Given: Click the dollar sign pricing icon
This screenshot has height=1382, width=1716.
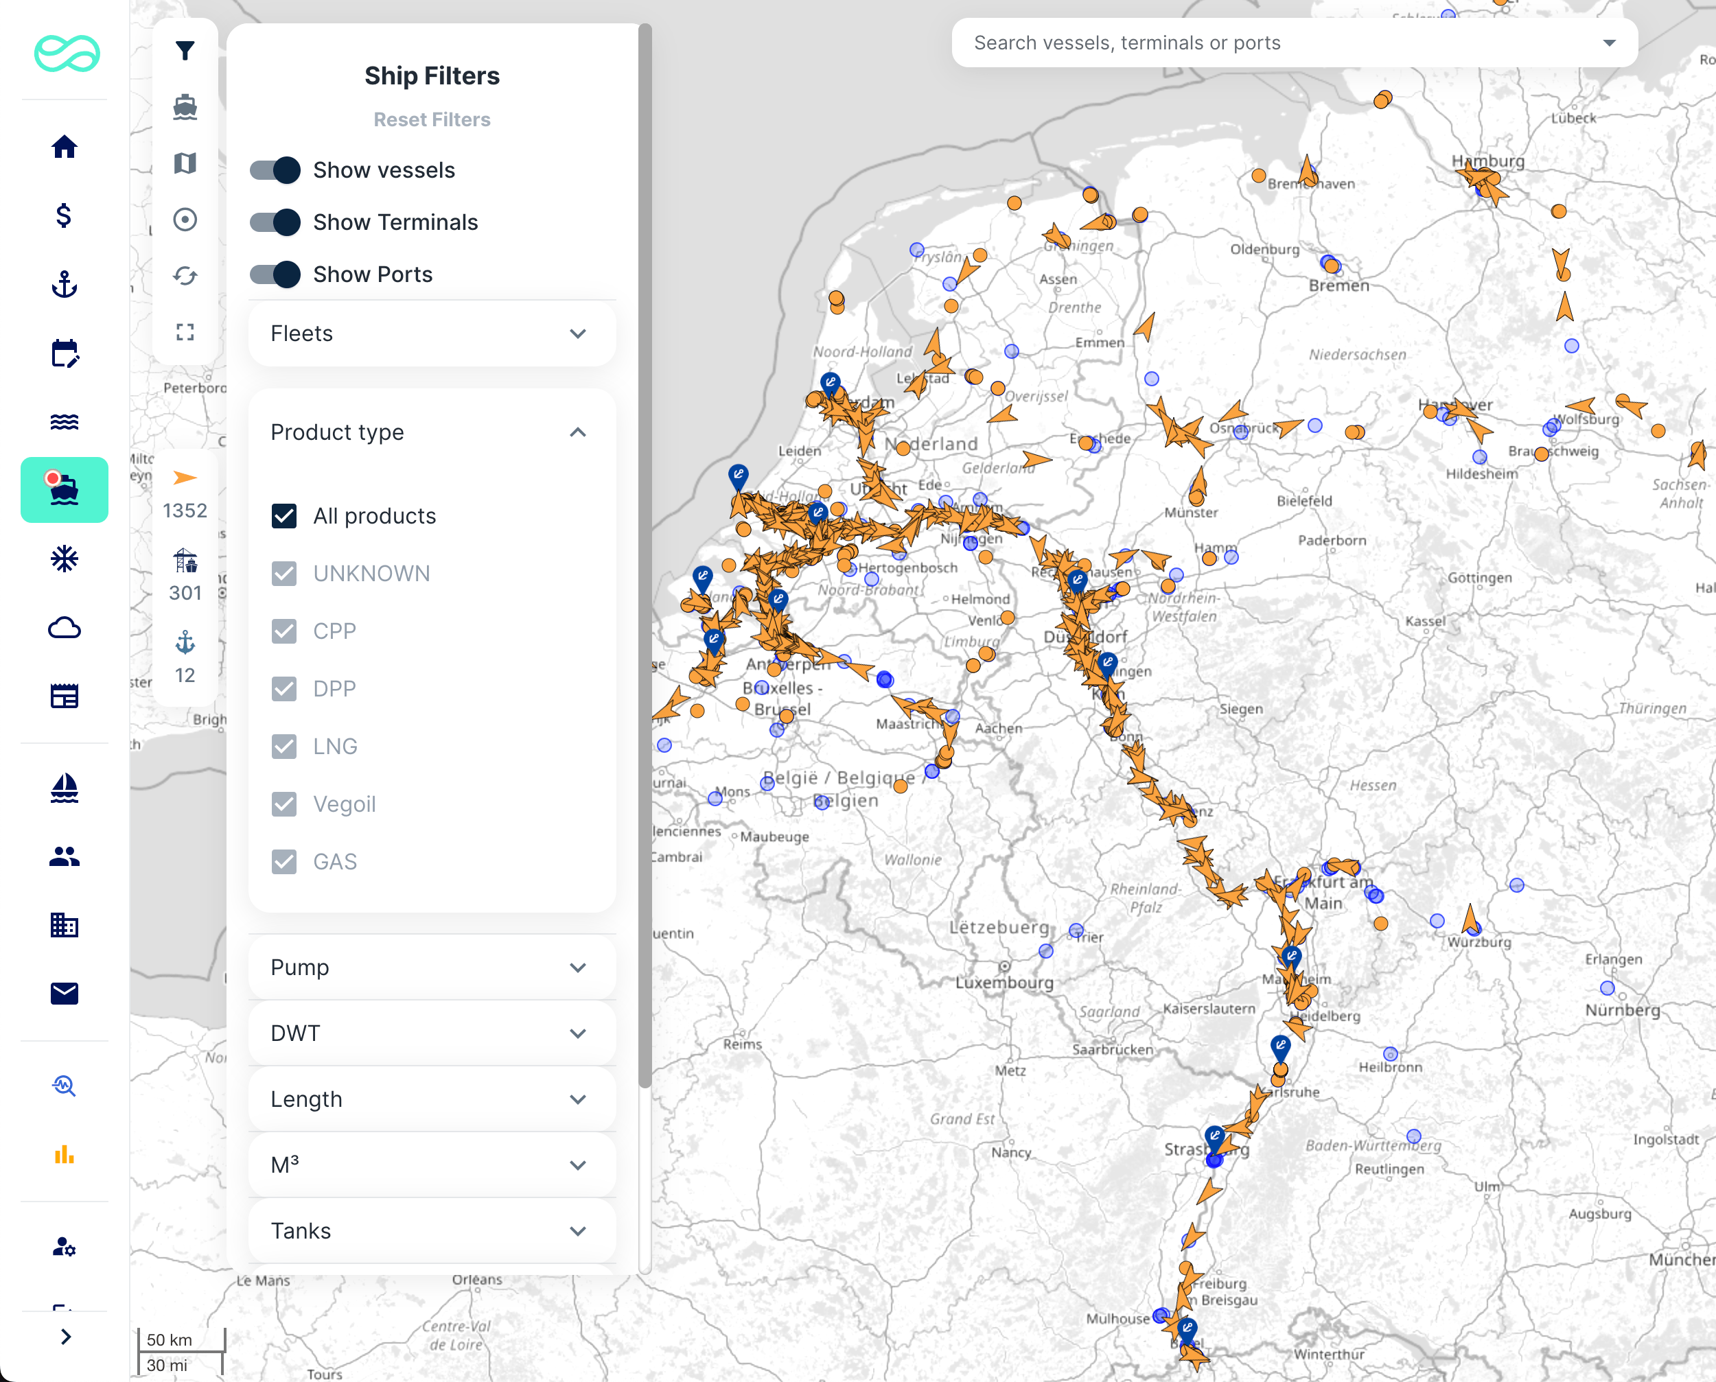Looking at the screenshot, I should (65, 215).
